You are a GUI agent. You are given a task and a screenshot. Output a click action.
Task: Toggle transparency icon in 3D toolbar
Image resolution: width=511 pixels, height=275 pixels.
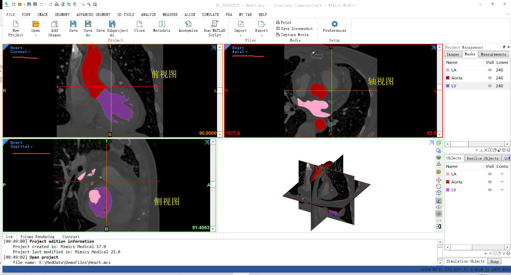(x=439, y=151)
